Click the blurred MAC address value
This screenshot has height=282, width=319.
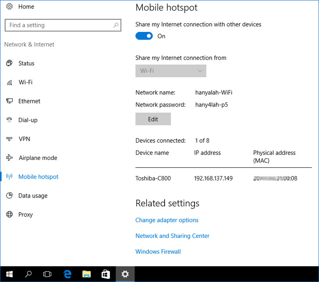pos(275,178)
